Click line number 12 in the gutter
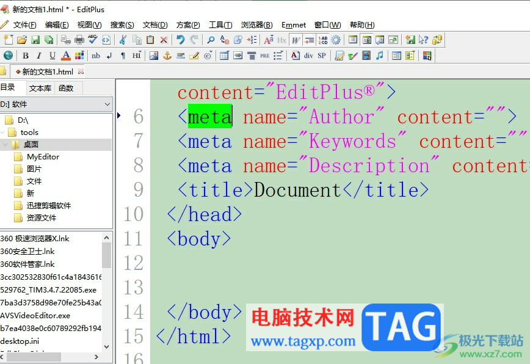Viewport: 530px width, 364px height. click(133, 263)
